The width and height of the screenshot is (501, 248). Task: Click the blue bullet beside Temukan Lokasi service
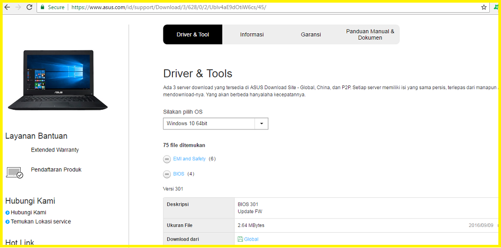7,222
